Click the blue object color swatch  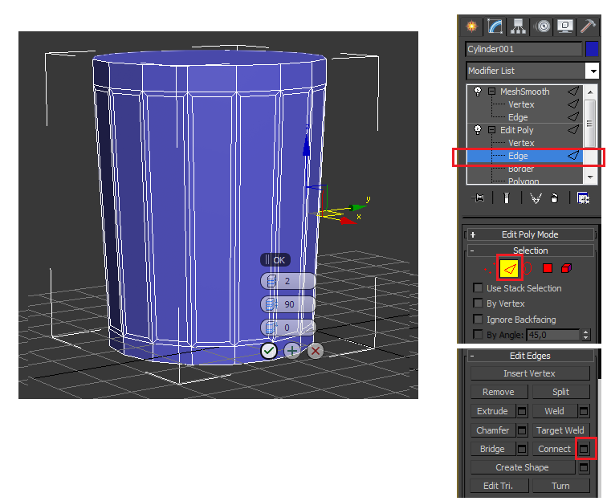[593, 50]
